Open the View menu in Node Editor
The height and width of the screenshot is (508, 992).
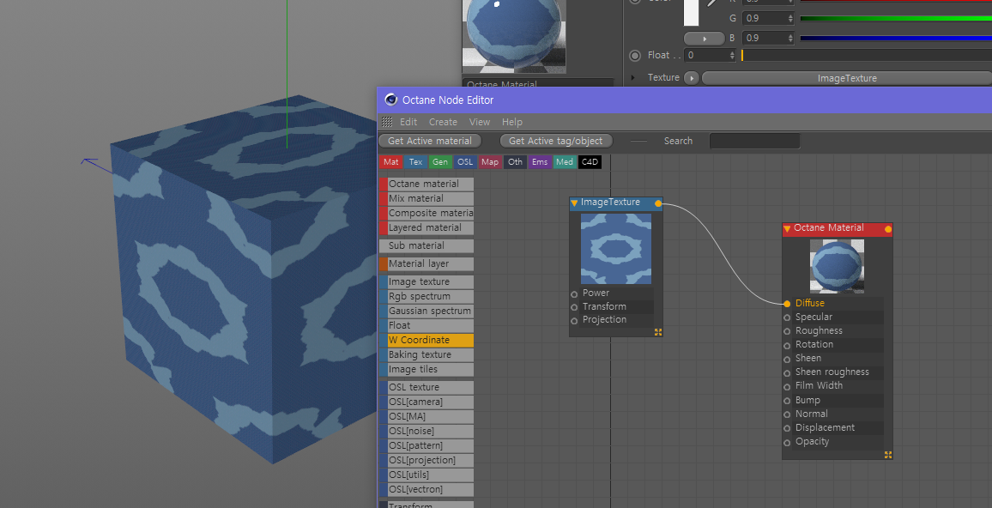[480, 122]
